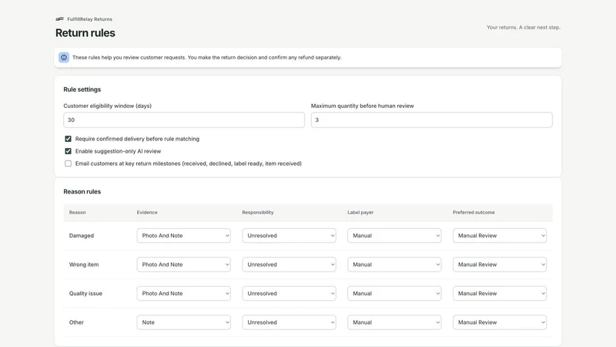The image size is (616, 347).
Task: Open the Quality issue Label payer dropdown
Action: click(394, 294)
